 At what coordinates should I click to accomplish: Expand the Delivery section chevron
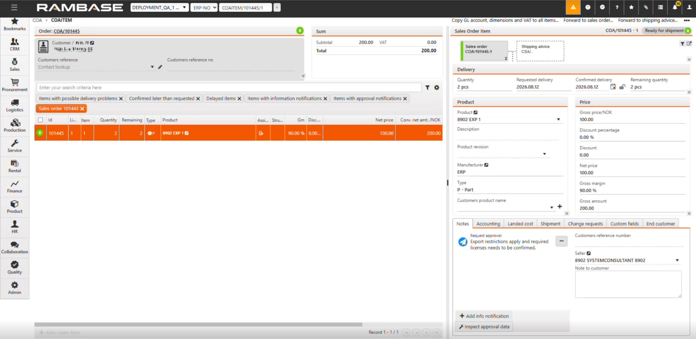689,92
